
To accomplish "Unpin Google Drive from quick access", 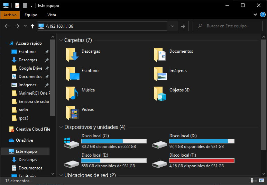I will tap(47, 68).
